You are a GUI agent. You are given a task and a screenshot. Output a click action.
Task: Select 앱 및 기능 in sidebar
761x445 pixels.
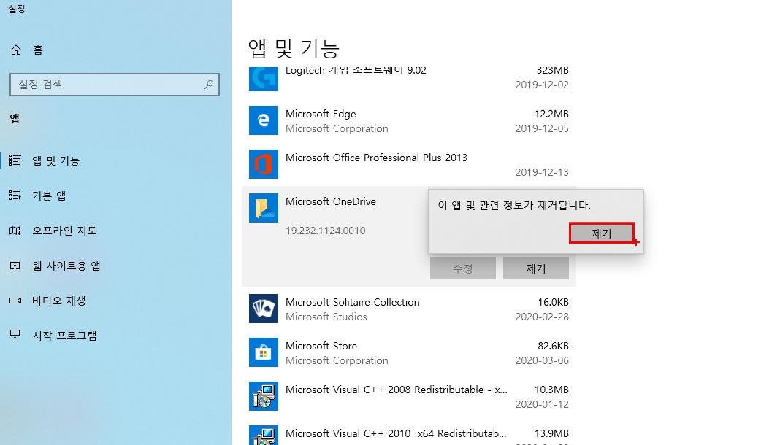click(x=56, y=160)
